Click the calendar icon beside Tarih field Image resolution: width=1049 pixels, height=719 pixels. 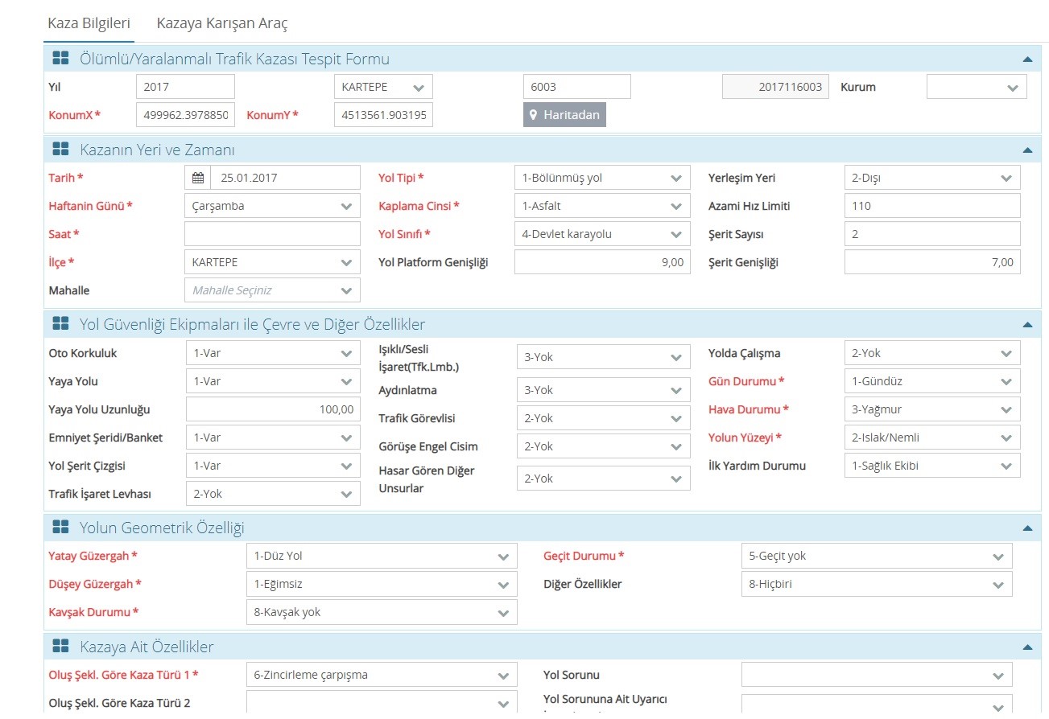(198, 178)
